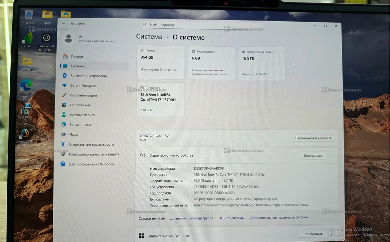This screenshot has width=390, height=242.
Task: Open the Сеть и Интернет section
Action: pyautogui.click(x=83, y=86)
